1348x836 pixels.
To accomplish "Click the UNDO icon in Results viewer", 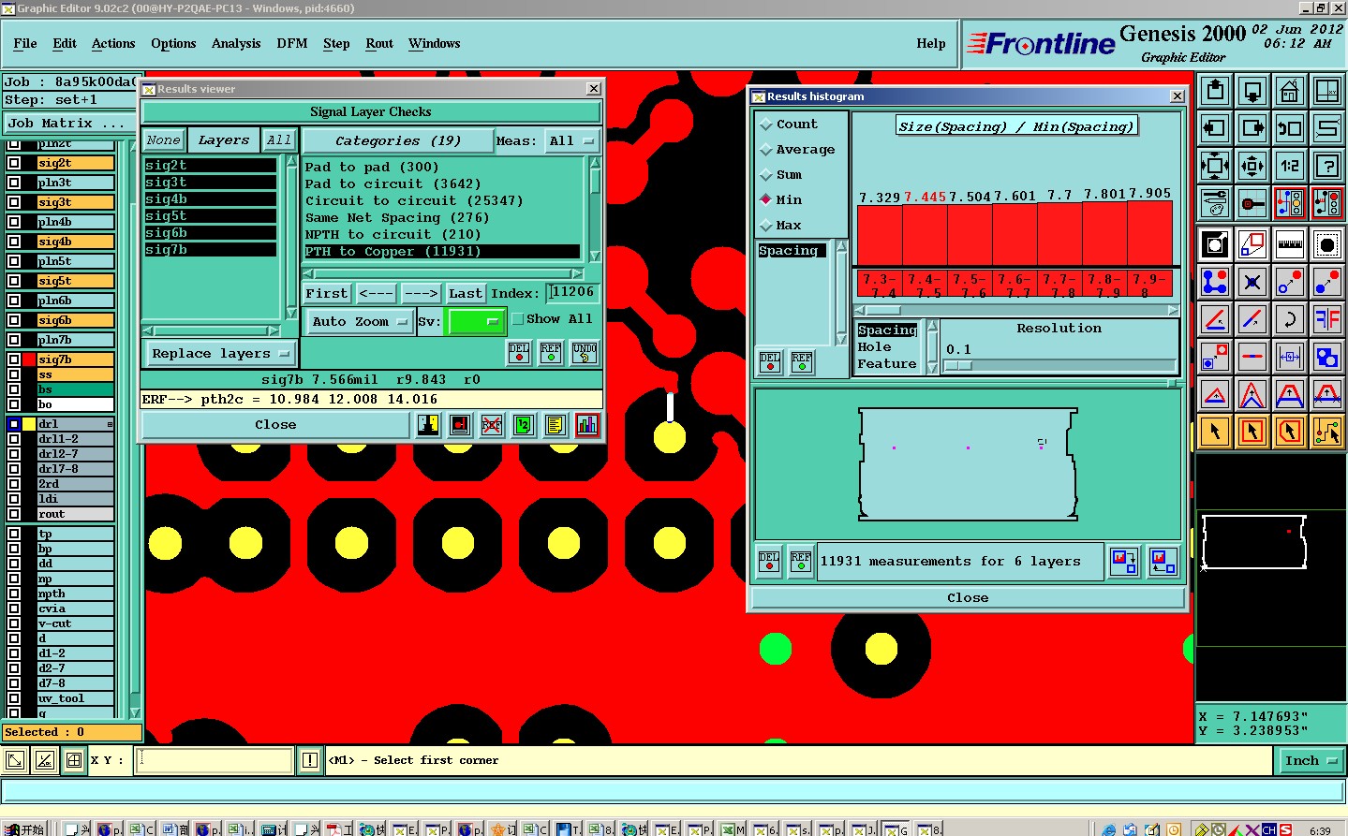I will coord(585,353).
